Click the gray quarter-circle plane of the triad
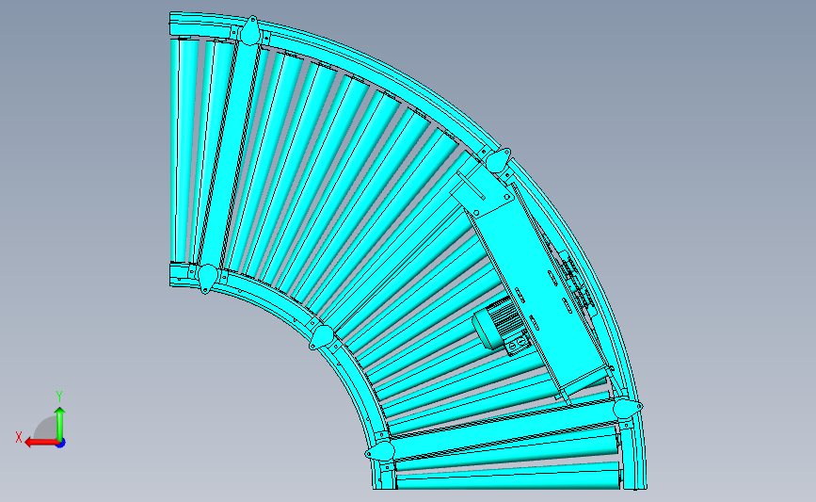This screenshot has width=816, height=502. [x=46, y=429]
